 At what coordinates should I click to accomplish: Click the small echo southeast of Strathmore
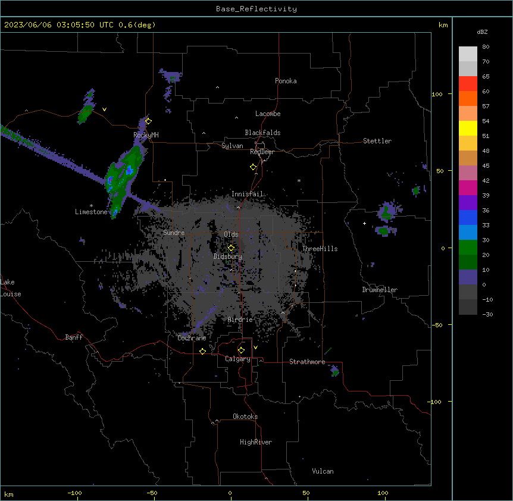[334, 371]
